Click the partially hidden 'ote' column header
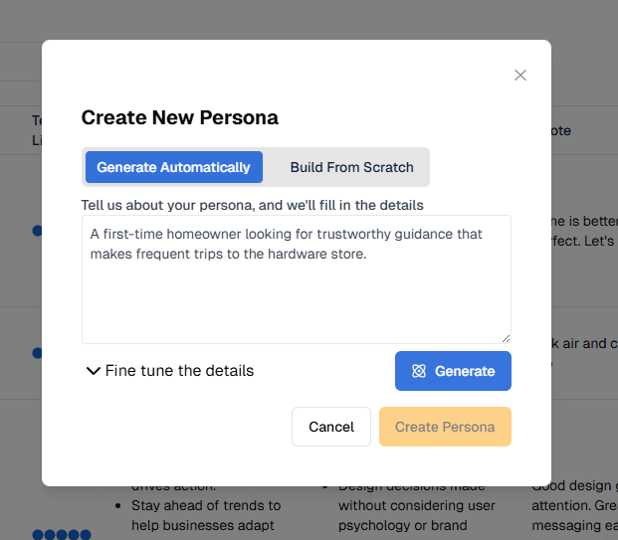Screen dimensions: 618x540 (561, 130)
